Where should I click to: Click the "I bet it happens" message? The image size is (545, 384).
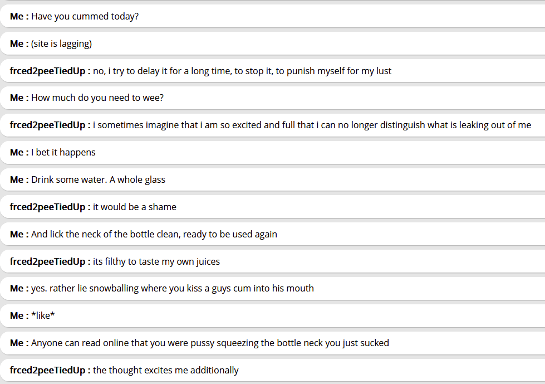coord(63,152)
